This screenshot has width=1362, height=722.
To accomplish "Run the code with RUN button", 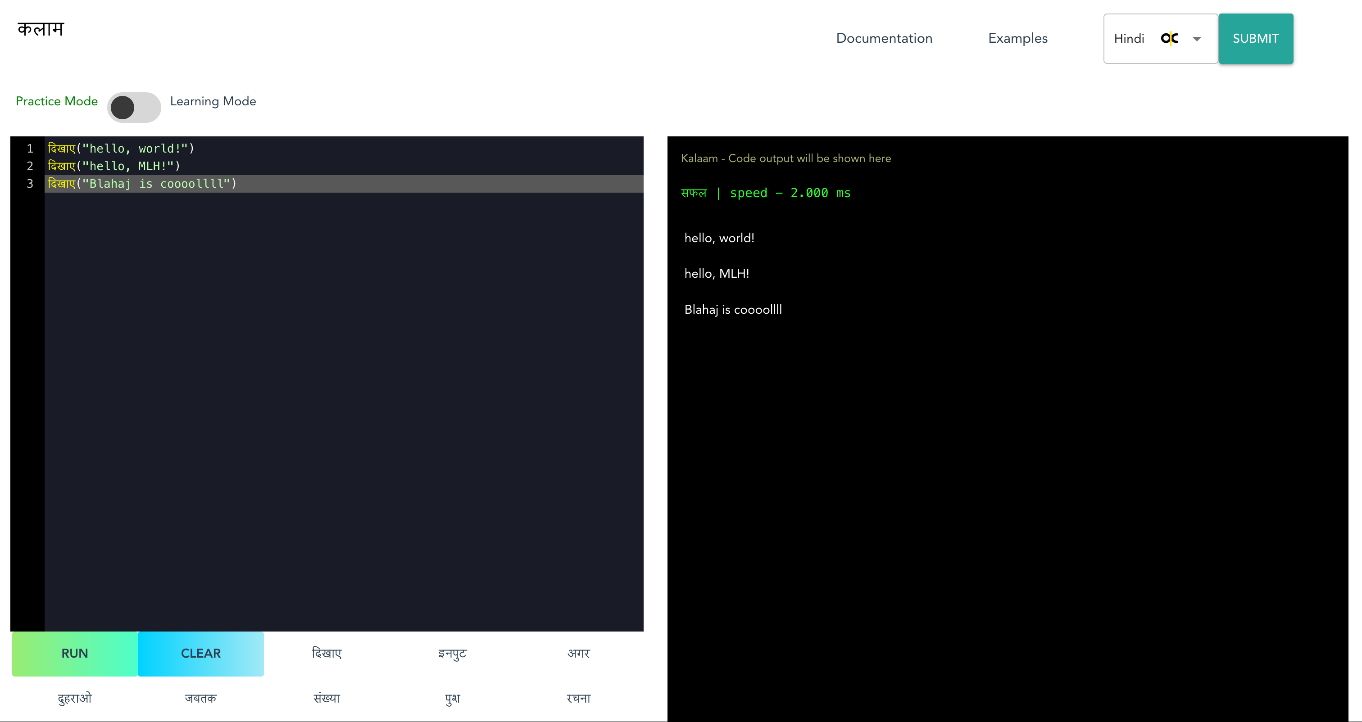I will 75,653.
